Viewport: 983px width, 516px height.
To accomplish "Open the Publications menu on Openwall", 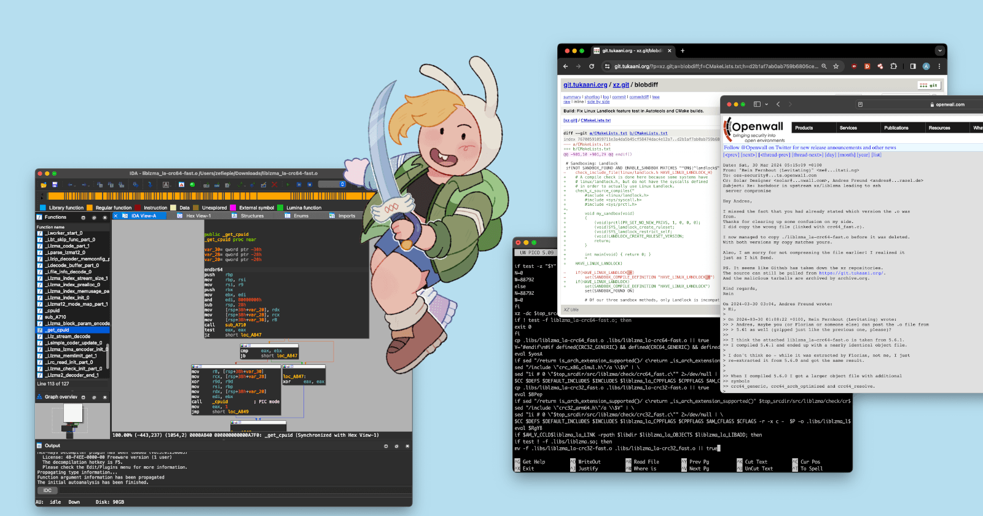I will point(903,128).
